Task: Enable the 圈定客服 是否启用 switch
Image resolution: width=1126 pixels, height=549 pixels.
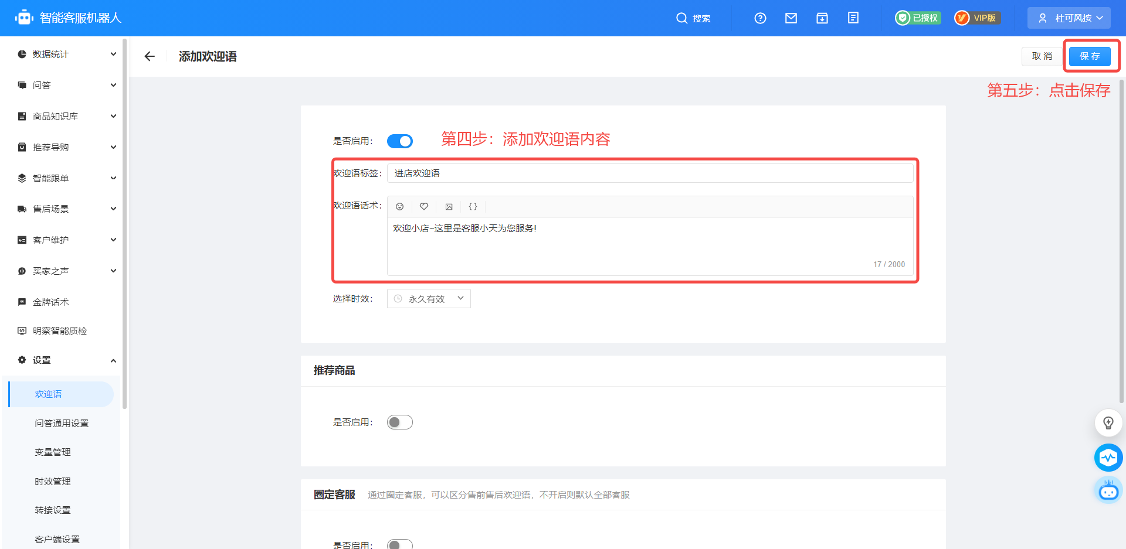Action: point(400,544)
